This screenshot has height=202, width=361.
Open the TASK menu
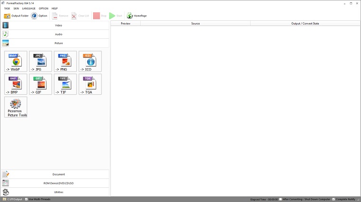[7, 9]
